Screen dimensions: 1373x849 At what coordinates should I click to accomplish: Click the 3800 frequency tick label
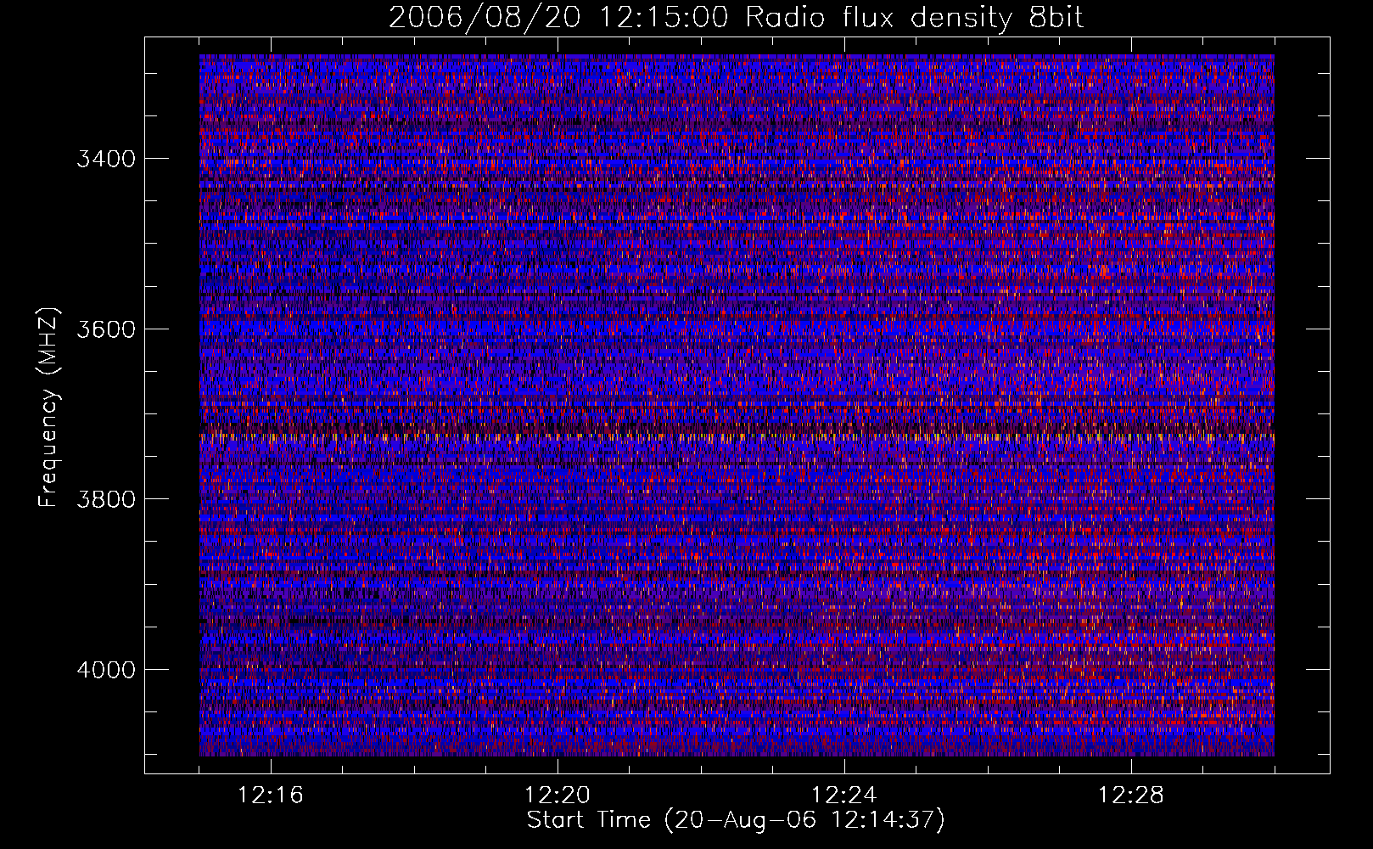point(106,499)
